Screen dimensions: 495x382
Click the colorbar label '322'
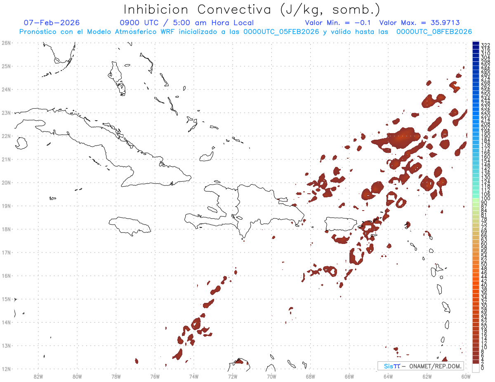pos(486,45)
